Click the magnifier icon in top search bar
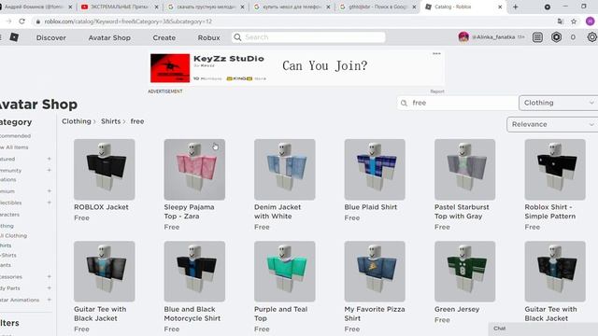This screenshot has width=598, height=336. point(237,37)
